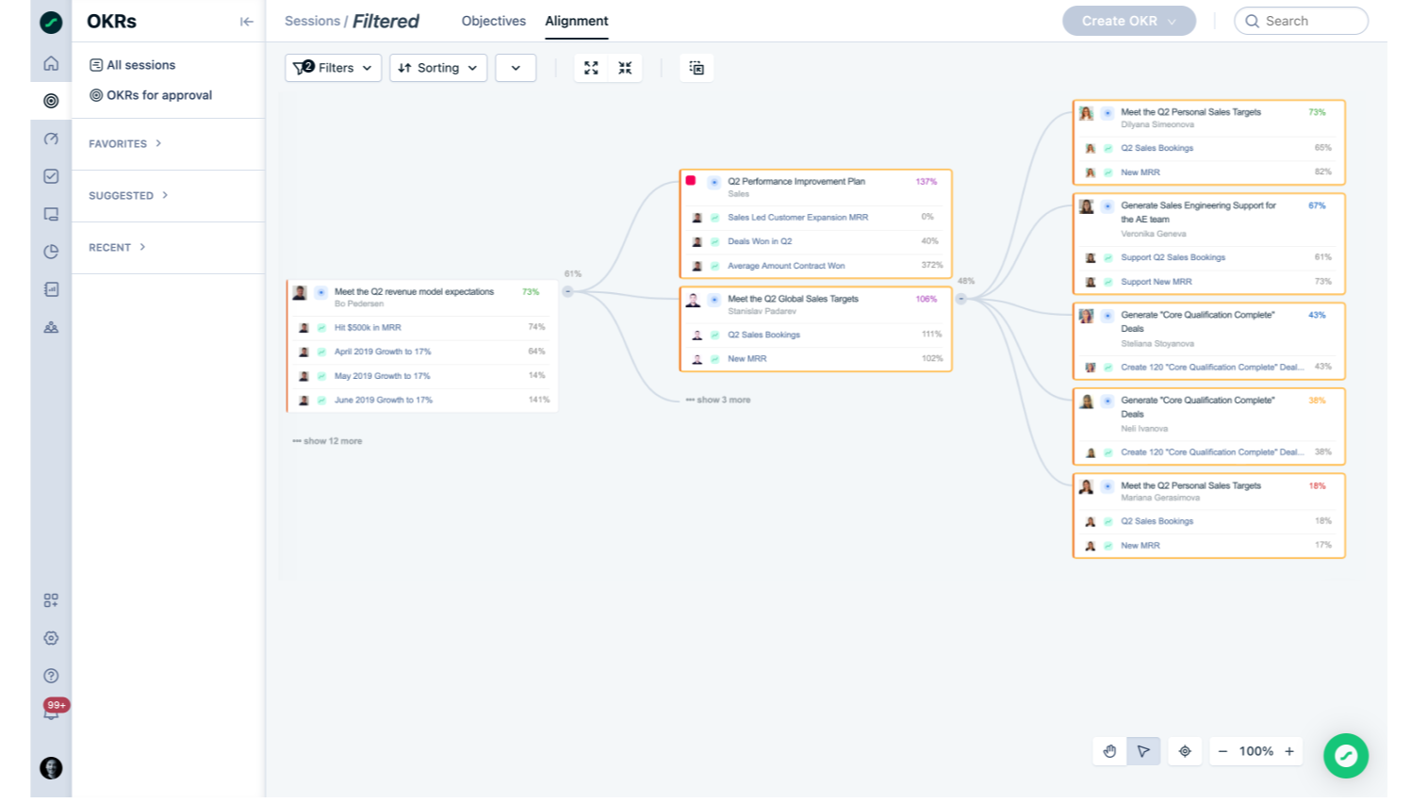The height and width of the screenshot is (803, 1428).
Task: Switch to the Objectives tab
Action: (493, 20)
